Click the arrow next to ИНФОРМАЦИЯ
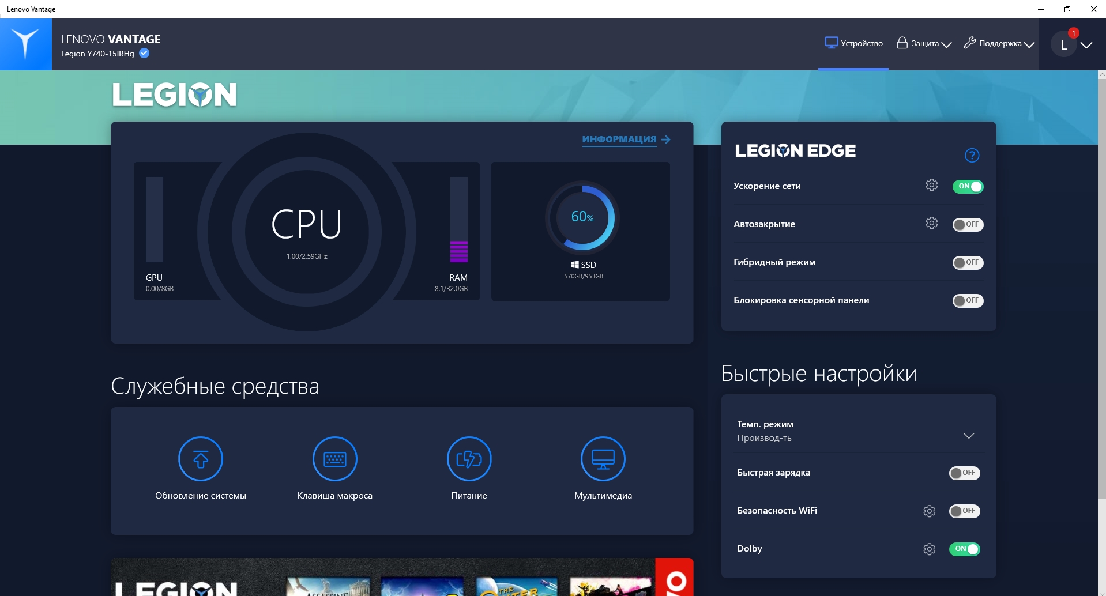 [666, 139]
